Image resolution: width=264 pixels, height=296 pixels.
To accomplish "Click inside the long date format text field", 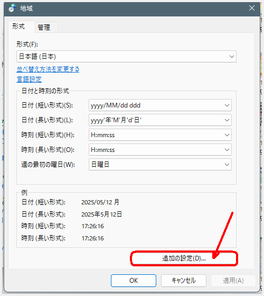I will click(x=156, y=120).
